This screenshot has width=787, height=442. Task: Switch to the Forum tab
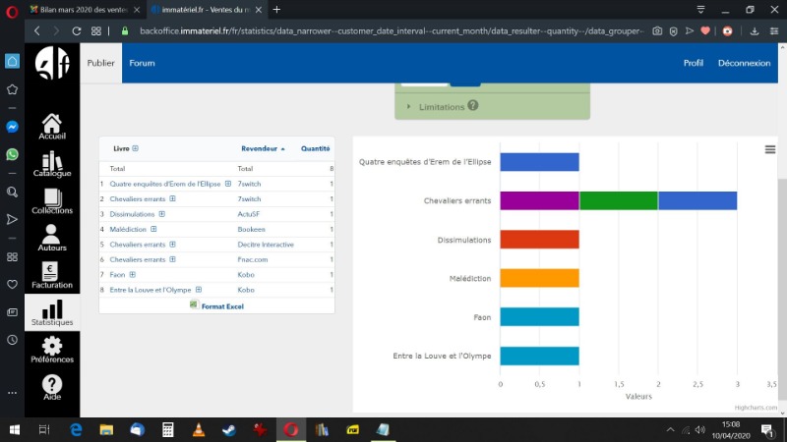click(x=142, y=63)
